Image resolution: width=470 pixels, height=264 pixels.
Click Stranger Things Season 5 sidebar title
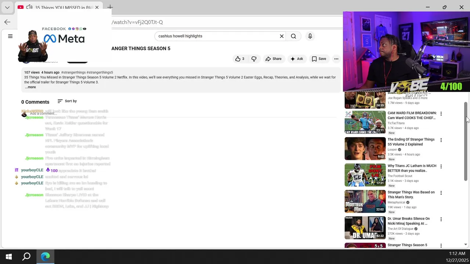pyautogui.click(x=407, y=245)
